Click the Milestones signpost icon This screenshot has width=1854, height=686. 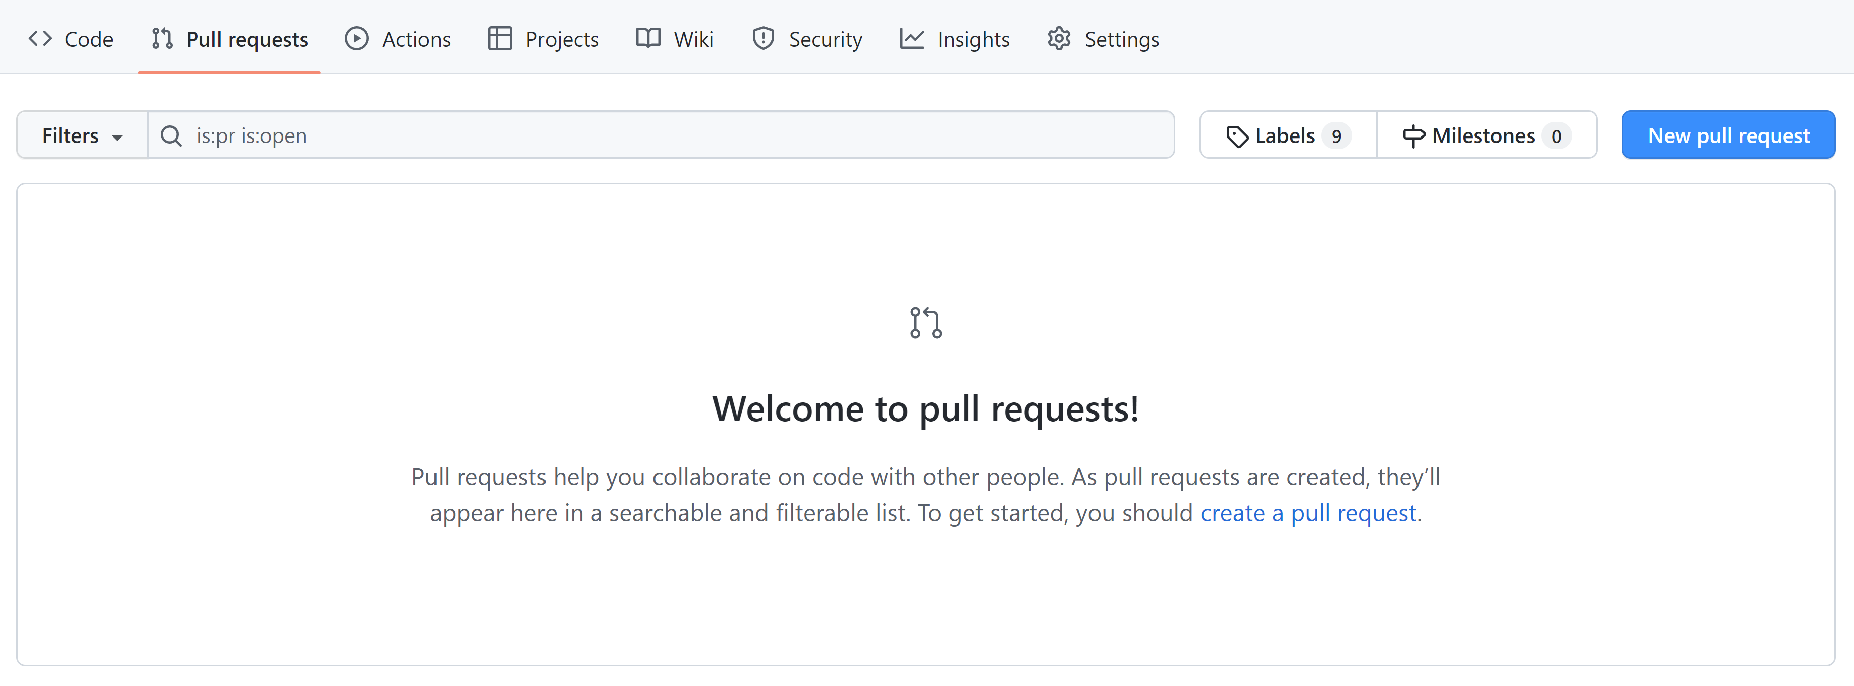point(1413,136)
